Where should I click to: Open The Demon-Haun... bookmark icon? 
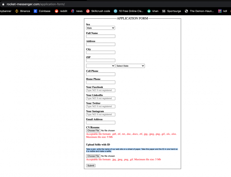pos(186,11)
